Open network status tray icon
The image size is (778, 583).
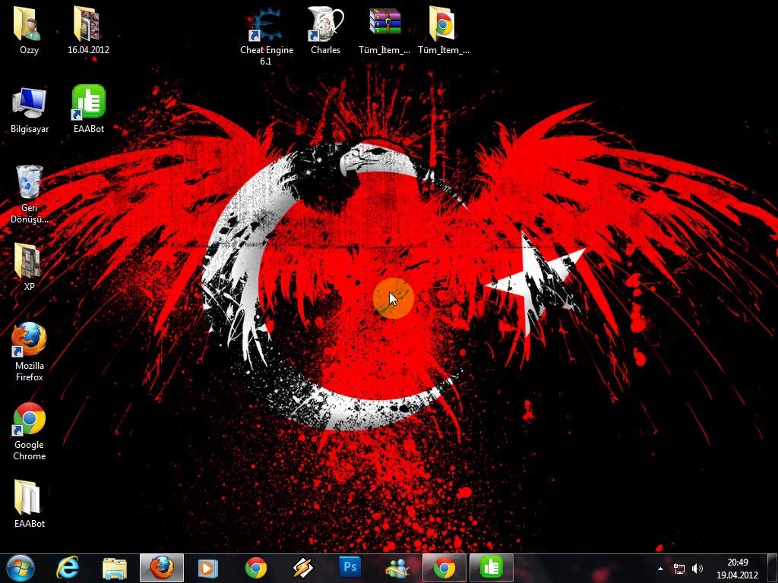tap(679, 569)
